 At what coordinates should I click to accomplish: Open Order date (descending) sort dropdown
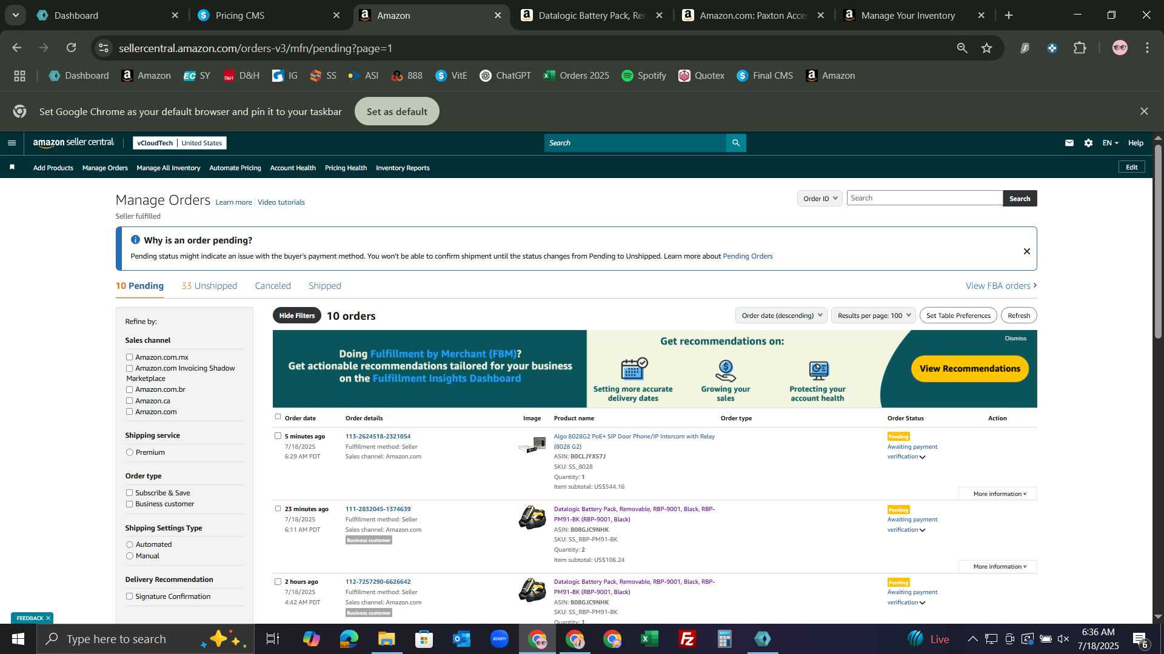point(781,315)
